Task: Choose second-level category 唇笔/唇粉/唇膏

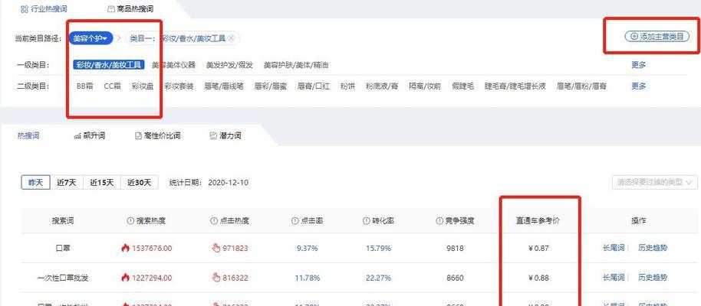Action: [581, 86]
